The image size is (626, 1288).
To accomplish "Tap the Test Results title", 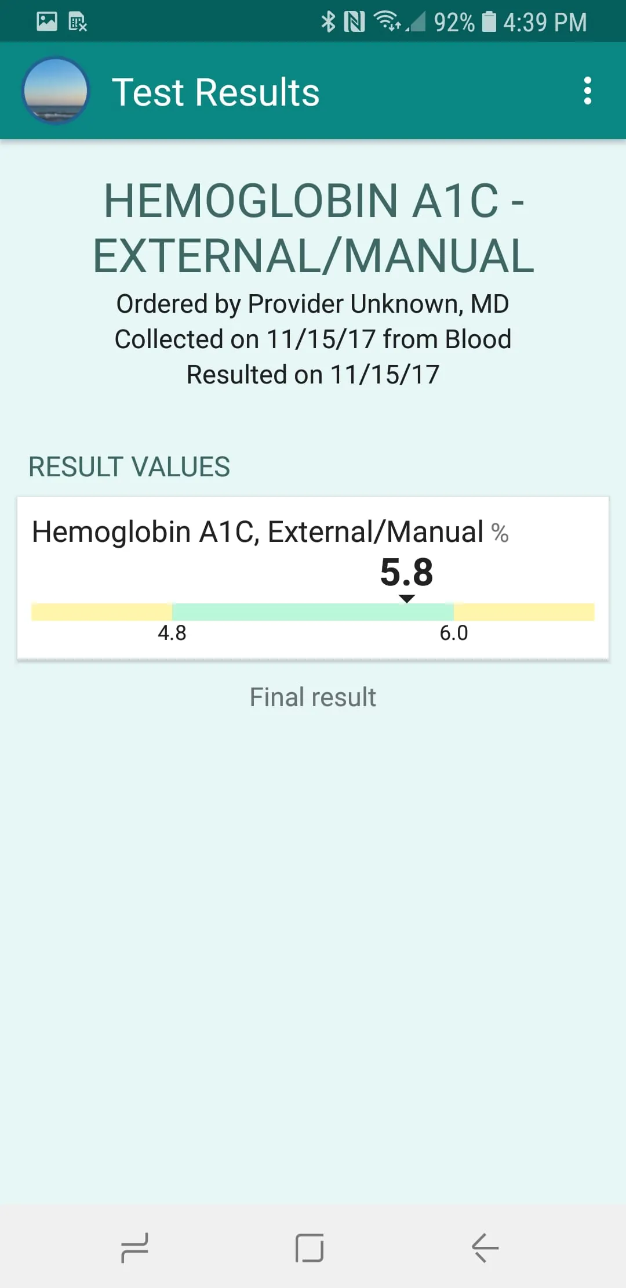I will tap(216, 92).
